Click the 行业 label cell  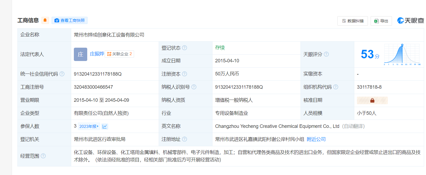click(x=185, y=113)
